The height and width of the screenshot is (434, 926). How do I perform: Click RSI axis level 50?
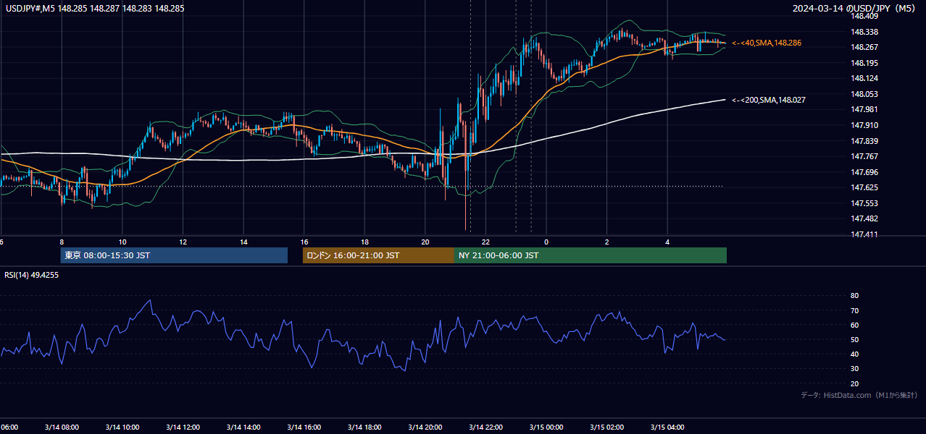(x=855, y=339)
